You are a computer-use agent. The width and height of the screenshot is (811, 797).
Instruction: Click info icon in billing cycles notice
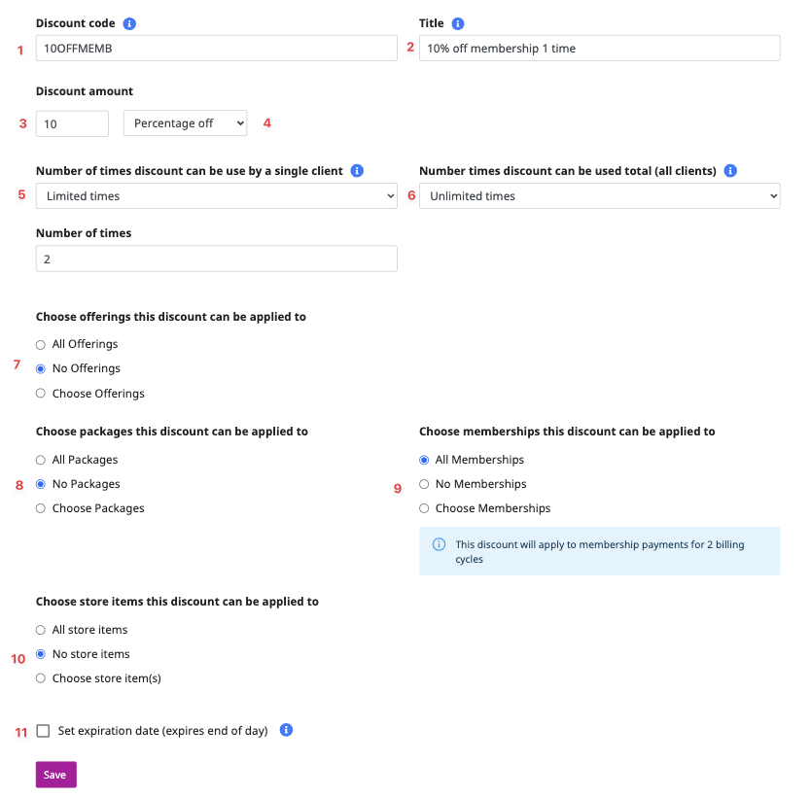click(x=439, y=544)
